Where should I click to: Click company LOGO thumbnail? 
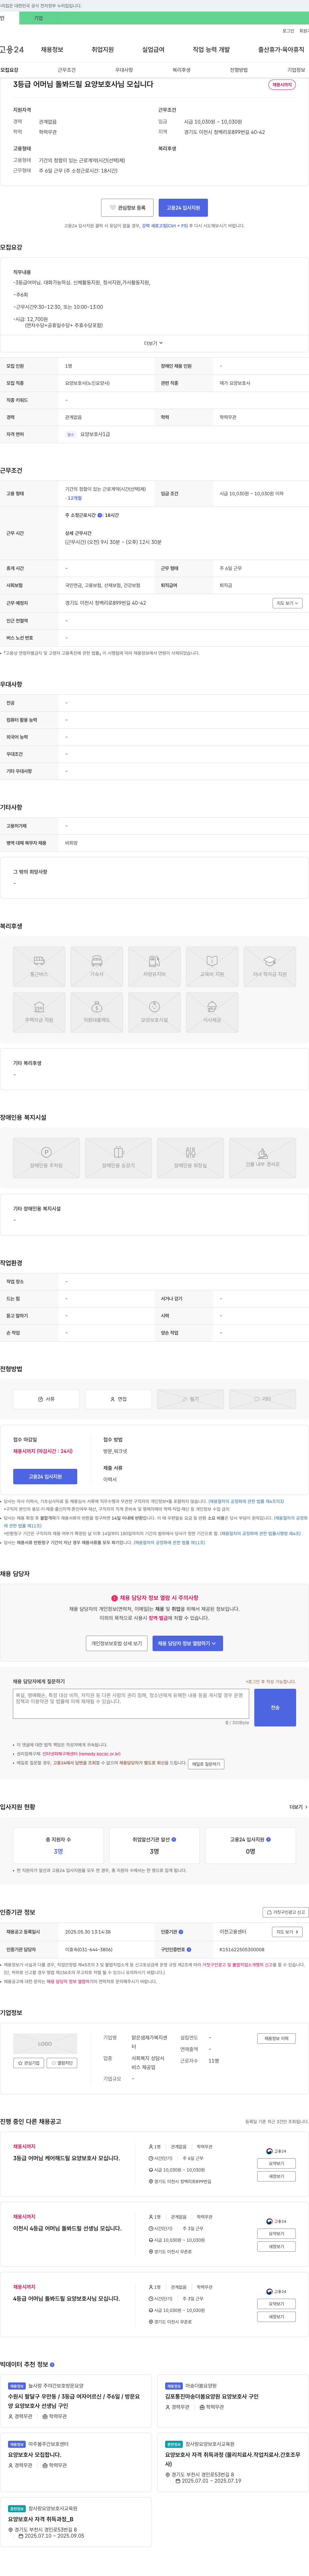pyautogui.click(x=45, y=2044)
